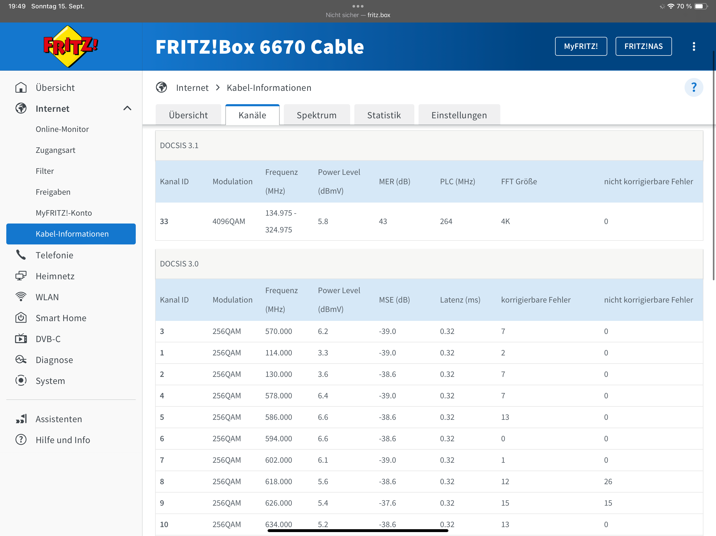716x536 pixels.
Task: Click the Telefonie phone icon
Action: click(x=21, y=255)
